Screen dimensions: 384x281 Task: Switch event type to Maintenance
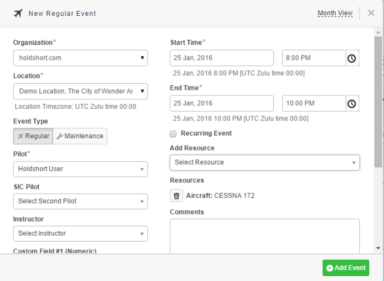click(x=80, y=136)
